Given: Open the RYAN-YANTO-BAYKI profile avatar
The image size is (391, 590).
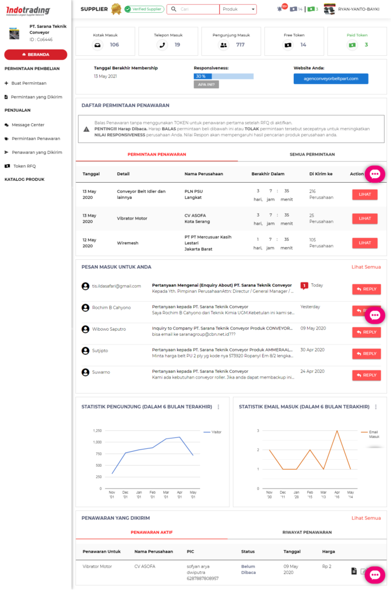Looking at the screenshot, I should [329, 9].
